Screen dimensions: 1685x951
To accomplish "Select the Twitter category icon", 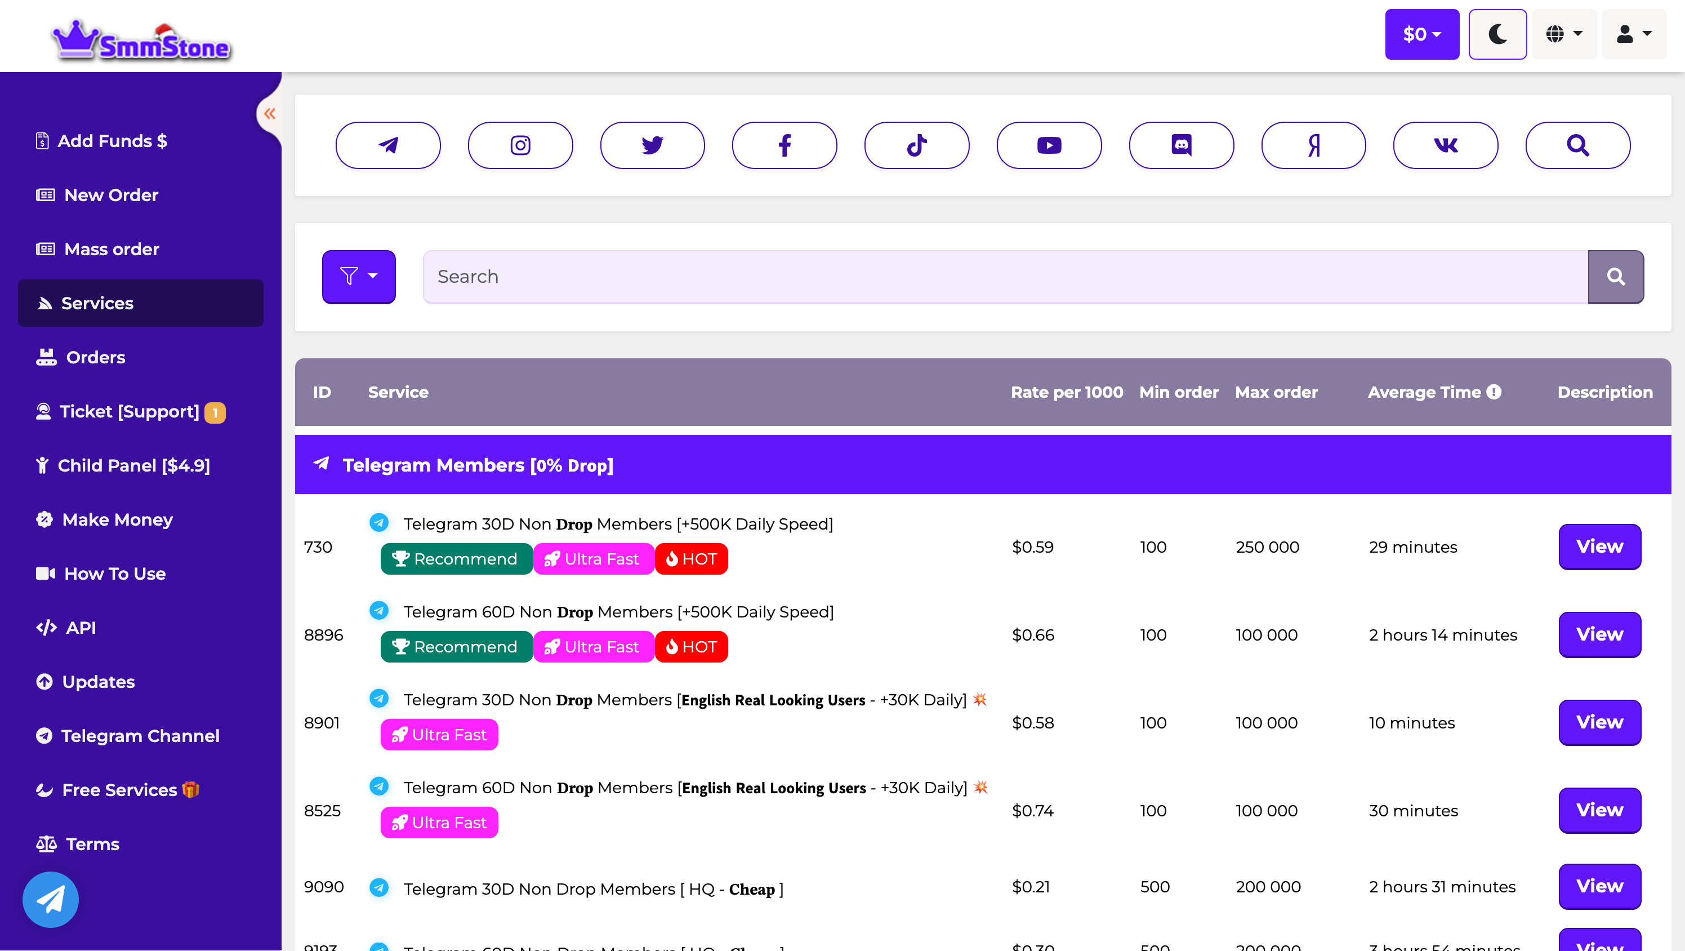I will 652,145.
